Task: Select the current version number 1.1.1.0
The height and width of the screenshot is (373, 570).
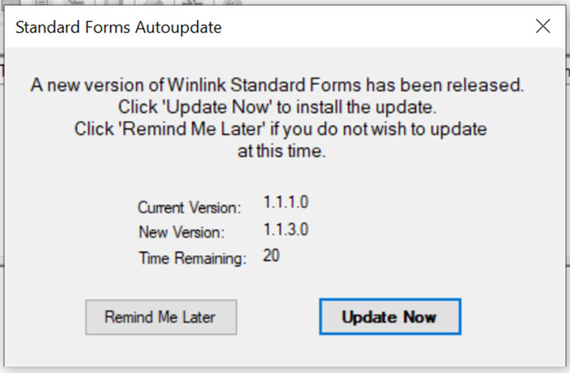Action: tap(285, 203)
